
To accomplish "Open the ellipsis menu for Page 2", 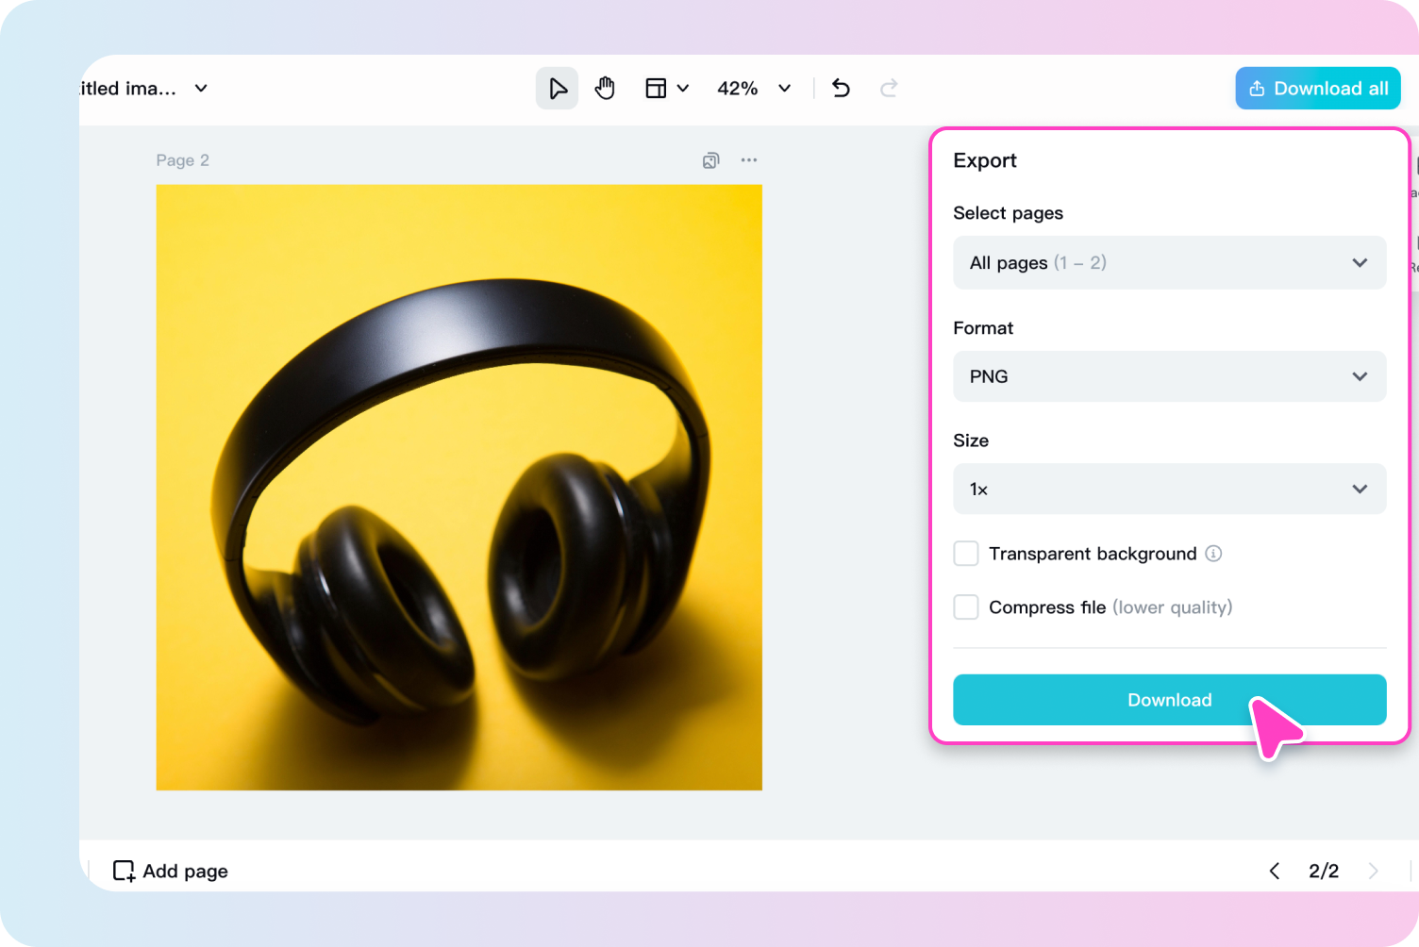I will (x=749, y=160).
